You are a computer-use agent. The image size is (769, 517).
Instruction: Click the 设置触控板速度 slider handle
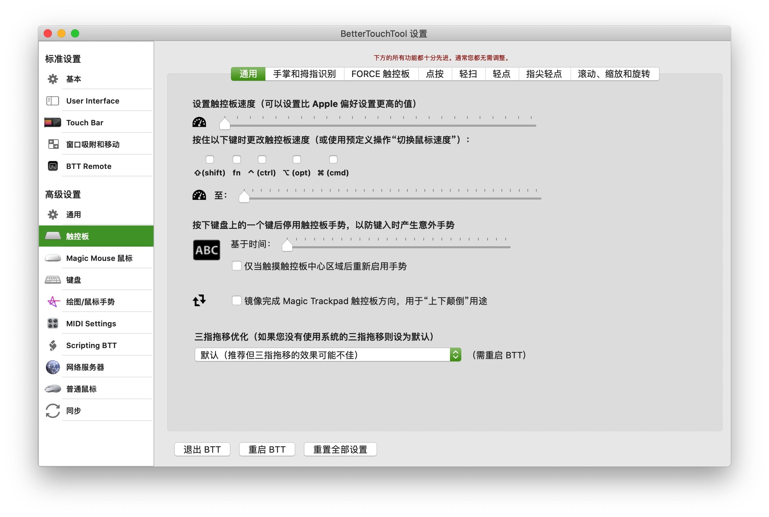(224, 124)
